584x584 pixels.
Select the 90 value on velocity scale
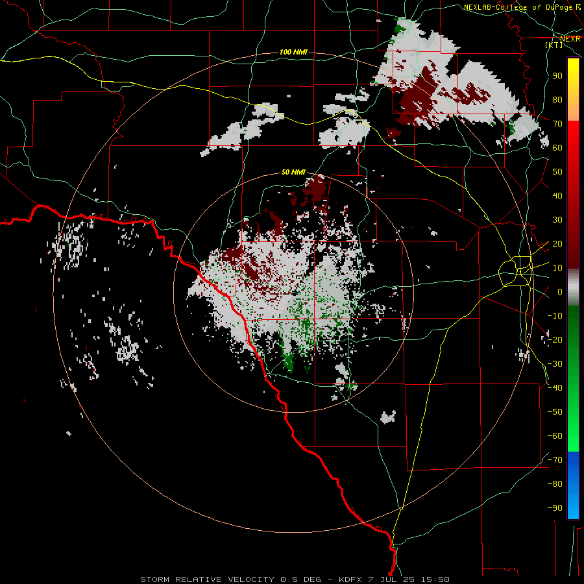click(x=557, y=76)
